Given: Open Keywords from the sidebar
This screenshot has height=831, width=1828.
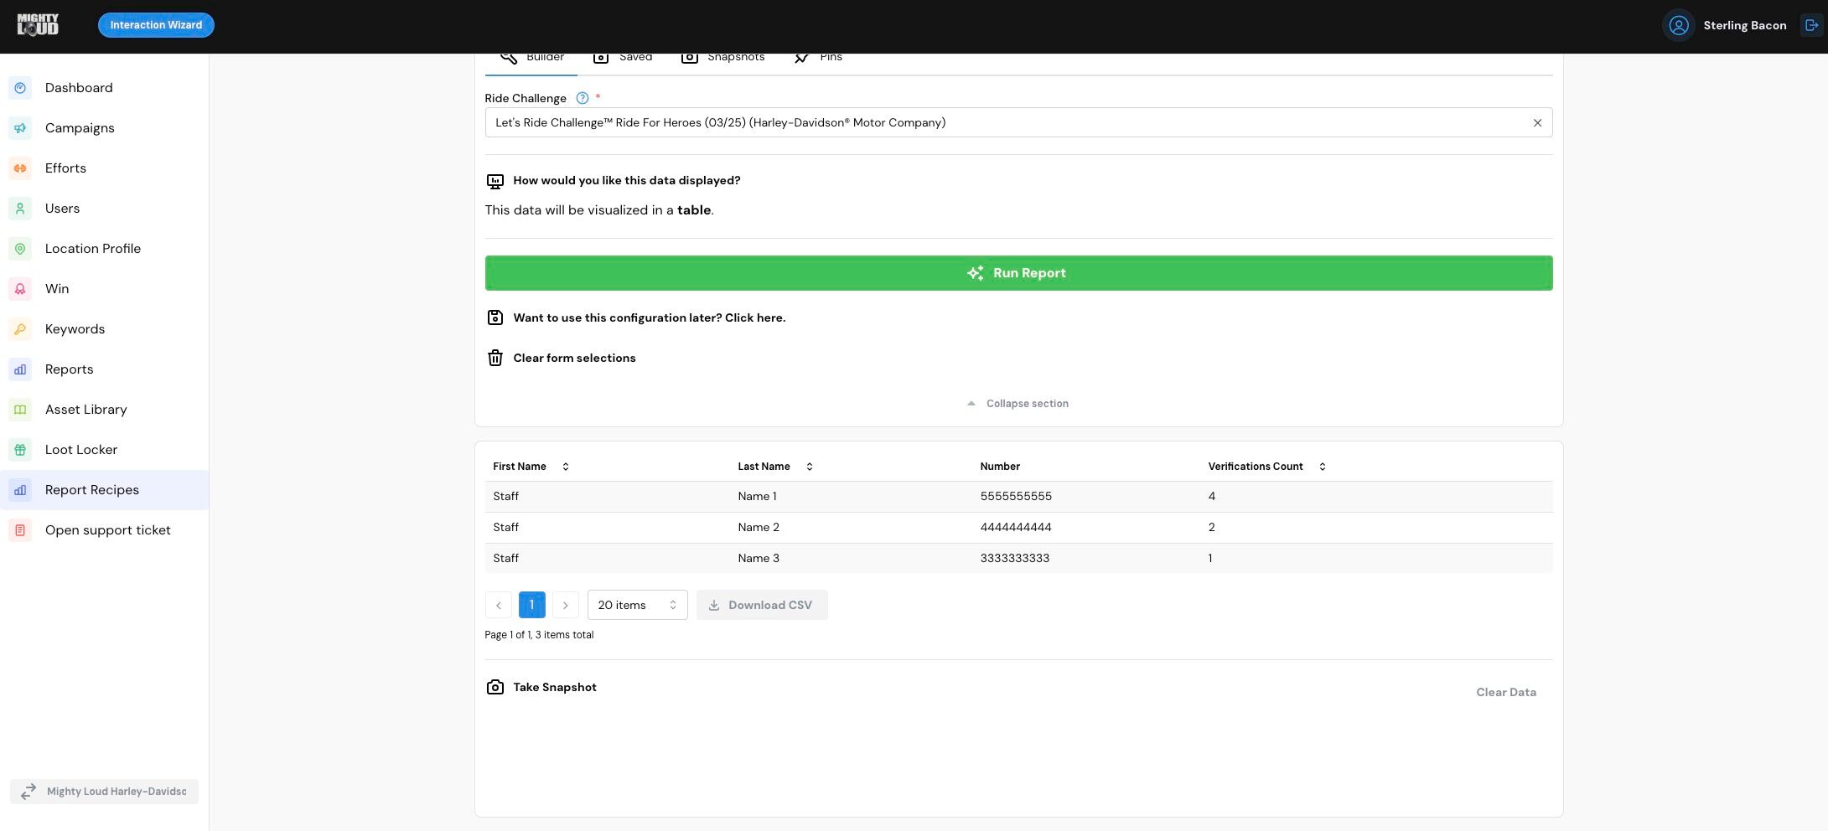Looking at the screenshot, I should pos(75,329).
